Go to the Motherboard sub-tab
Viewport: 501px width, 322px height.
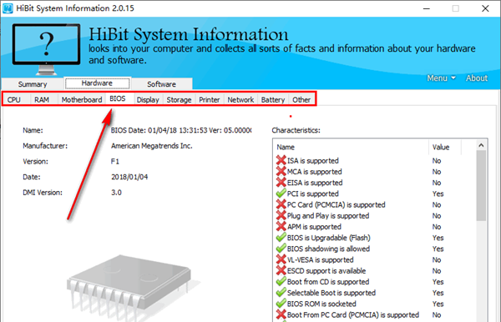pyautogui.click(x=82, y=99)
